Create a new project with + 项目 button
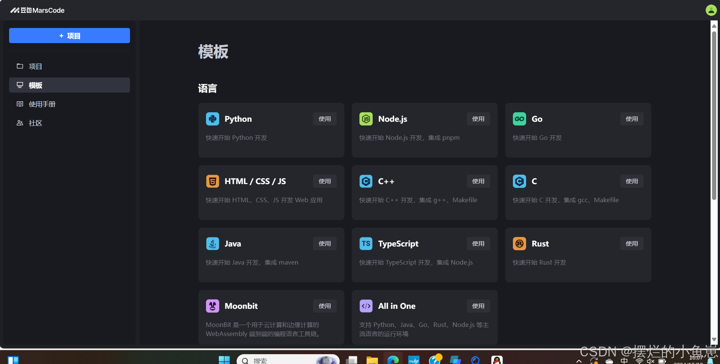 [x=70, y=36]
